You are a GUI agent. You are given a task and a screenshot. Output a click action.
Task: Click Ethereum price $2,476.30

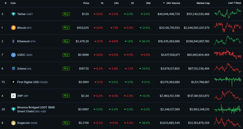point(82,41)
